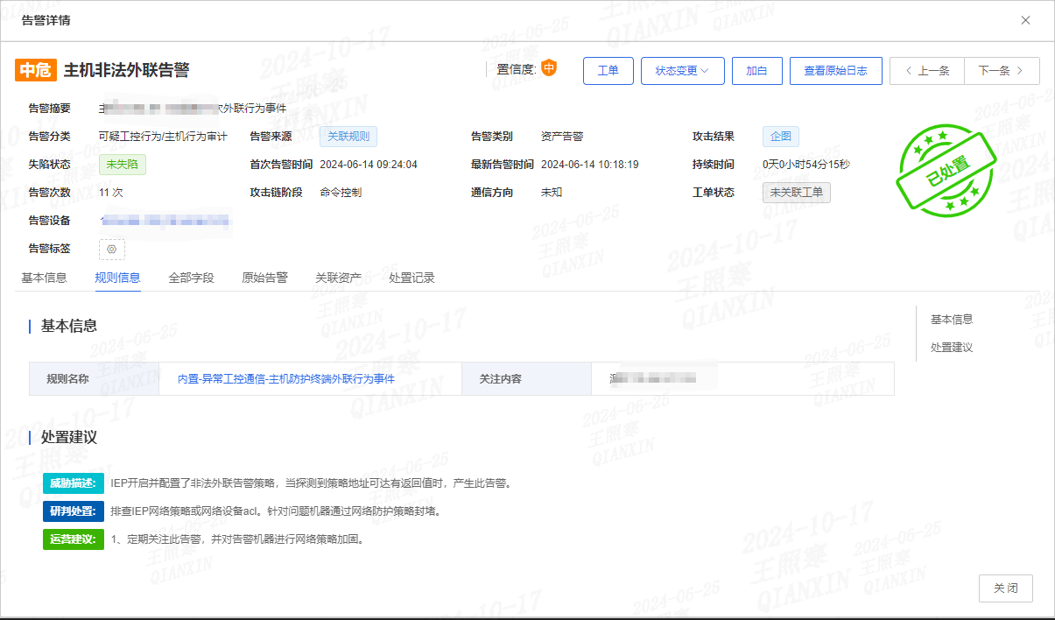The height and width of the screenshot is (620, 1055).
Task: Switch to the 原始告警 tab
Action: [264, 278]
